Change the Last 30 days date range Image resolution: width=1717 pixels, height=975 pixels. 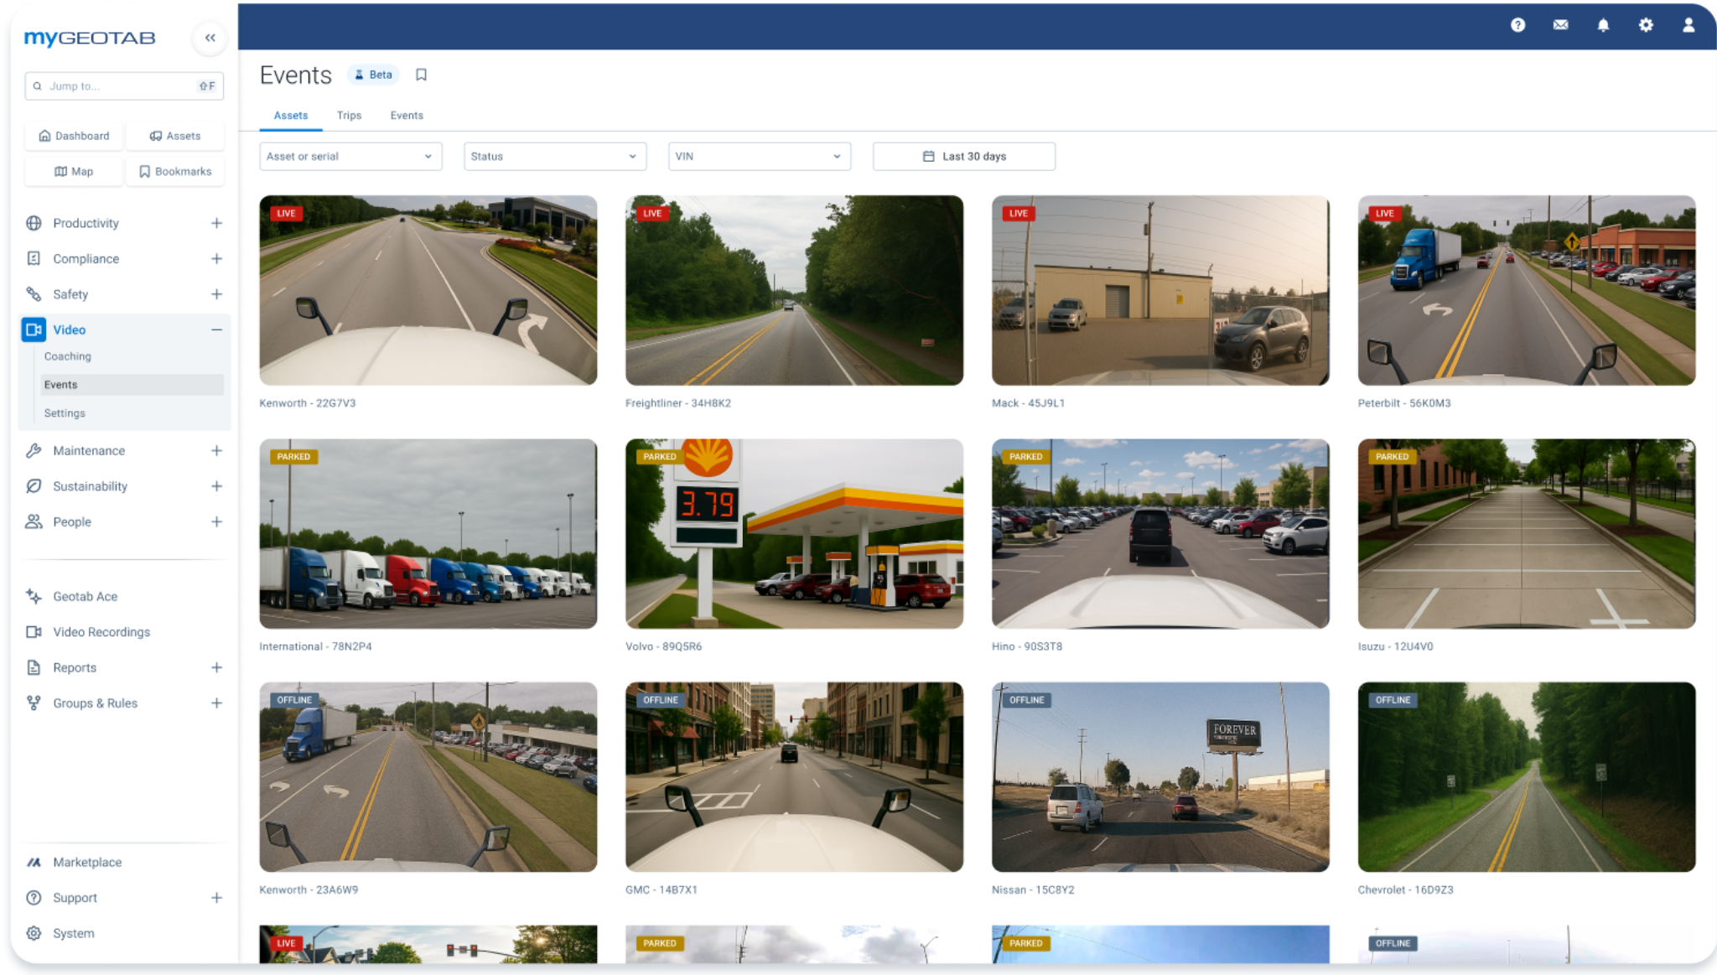tap(964, 156)
